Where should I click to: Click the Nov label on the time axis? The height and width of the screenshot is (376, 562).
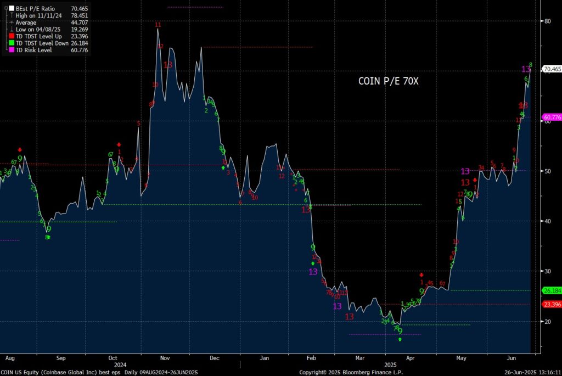point(165,358)
